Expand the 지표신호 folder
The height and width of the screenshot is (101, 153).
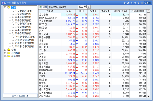point(5,56)
